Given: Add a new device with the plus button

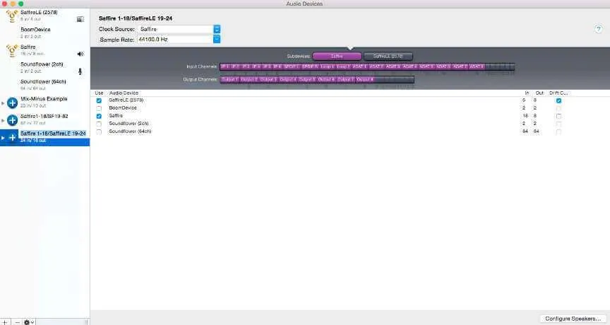Looking at the screenshot, I should click(5, 322).
